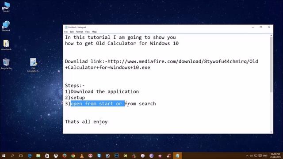Screen dimensions: 283x159
Task: Click the scrollbar down arrow in Notepad
Action: coord(271,132)
